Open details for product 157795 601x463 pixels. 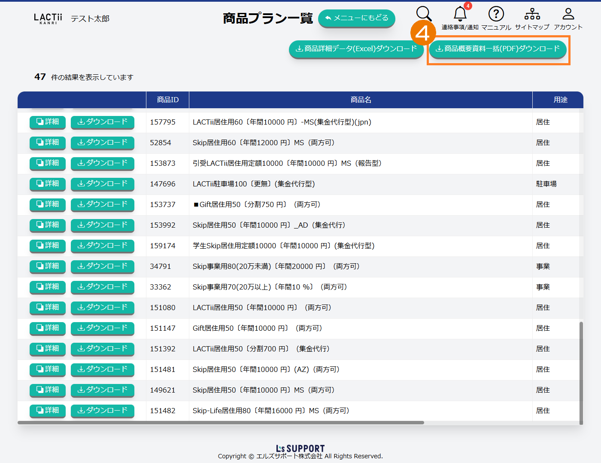pyautogui.click(x=48, y=122)
